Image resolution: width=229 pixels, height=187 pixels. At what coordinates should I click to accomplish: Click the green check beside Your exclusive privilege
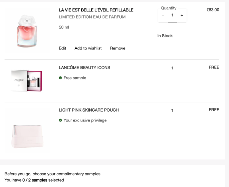tap(60, 120)
